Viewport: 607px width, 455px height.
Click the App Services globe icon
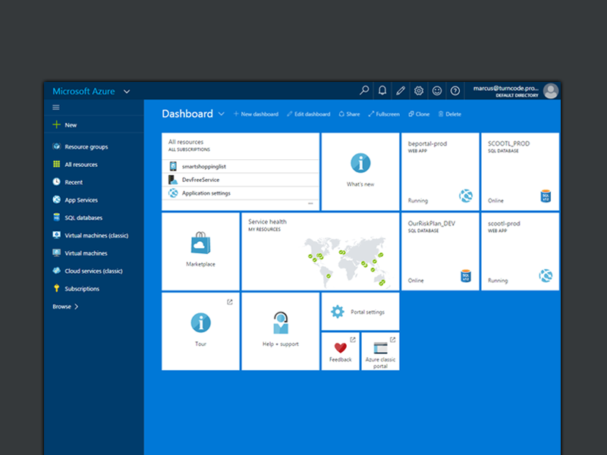[56, 199]
